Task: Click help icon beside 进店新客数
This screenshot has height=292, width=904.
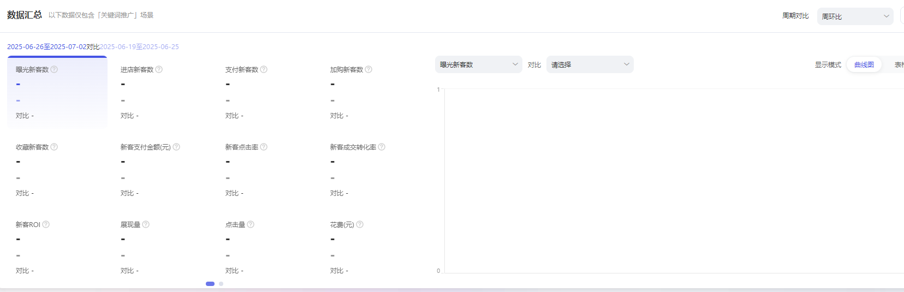Action: 159,69
